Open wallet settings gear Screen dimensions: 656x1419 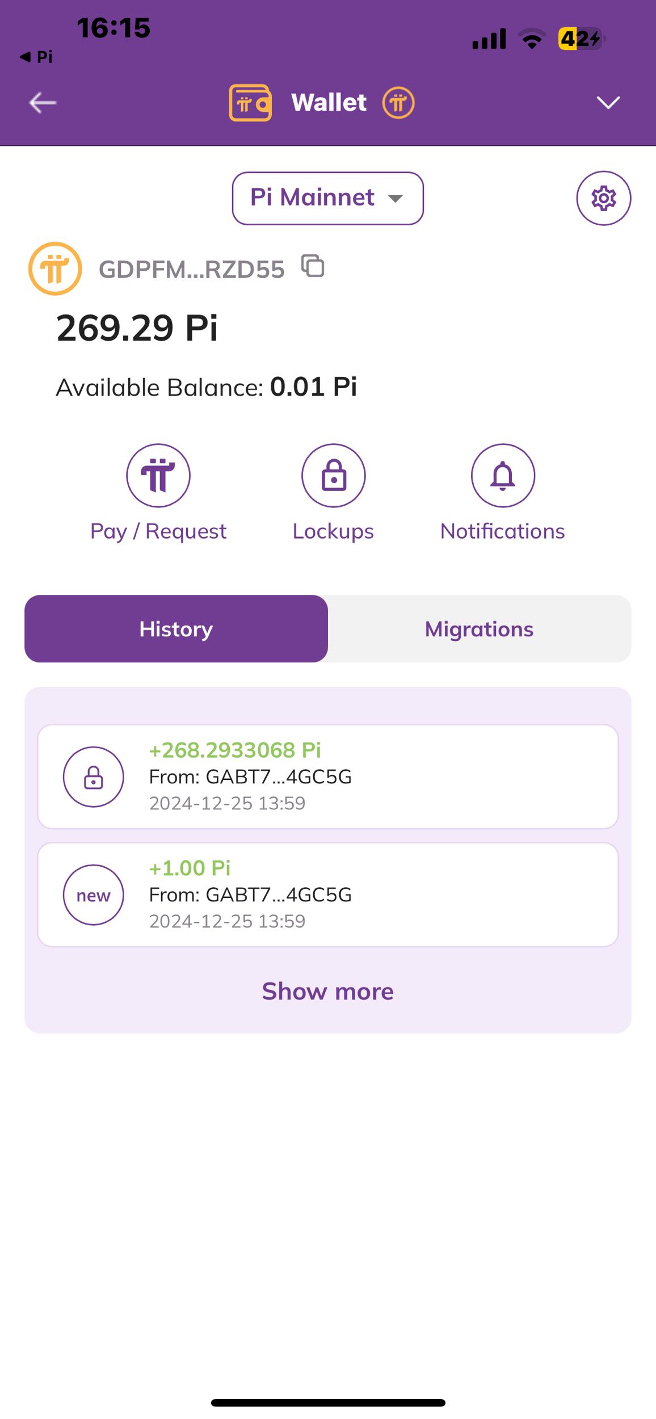[603, 198]
